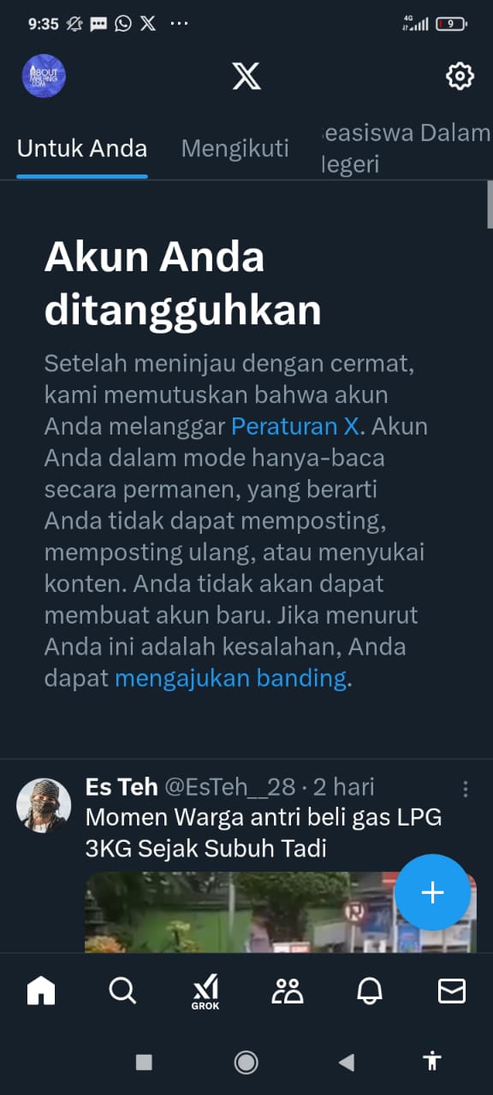Go to Home via bottom bar
The image size is (493, 1095).
pos(41,991)
